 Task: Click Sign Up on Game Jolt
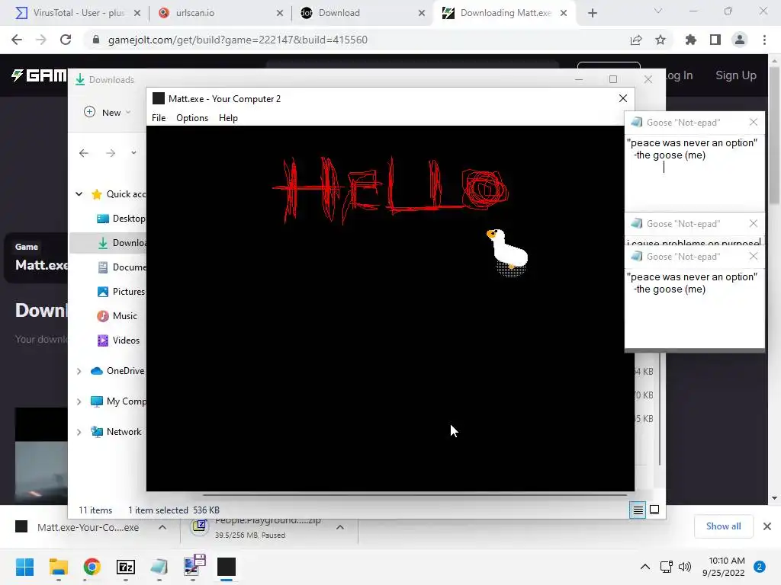click(x=736, y=75)
